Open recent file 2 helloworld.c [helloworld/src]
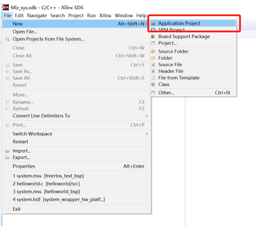Image resolution: width=256 pixels, height=226 pixels. (x=76, y=184)
